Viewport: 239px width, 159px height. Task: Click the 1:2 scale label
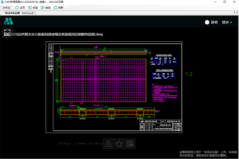(x=189, y=74)
